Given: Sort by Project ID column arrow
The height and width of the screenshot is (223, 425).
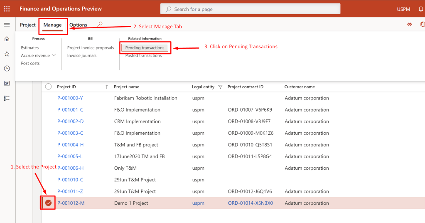Looking at the screenshot, I should (x=107, y=87).
